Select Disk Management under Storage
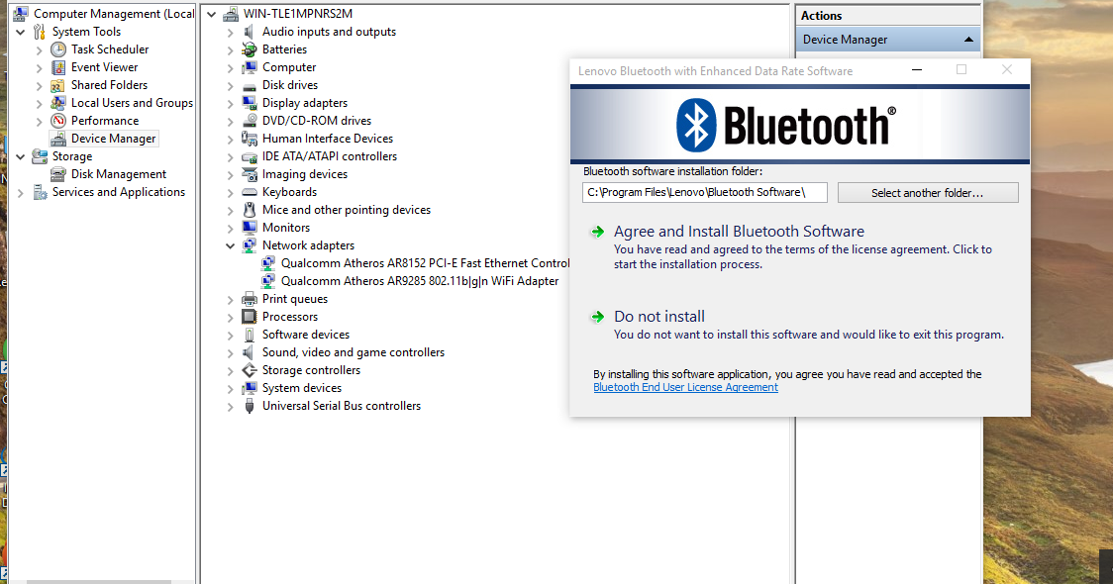The image size is (1113, 584). coord(119,174)
